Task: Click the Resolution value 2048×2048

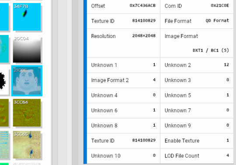Action: point(144,36)
